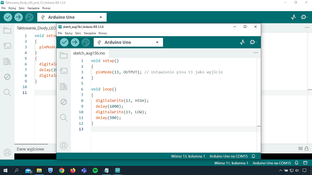Open Szkic menu in sketch_aug15b window
Screen dimensions: 312x175
coord(78,33)
